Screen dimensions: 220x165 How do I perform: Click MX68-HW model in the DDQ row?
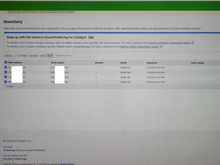[x=125, y=77]
